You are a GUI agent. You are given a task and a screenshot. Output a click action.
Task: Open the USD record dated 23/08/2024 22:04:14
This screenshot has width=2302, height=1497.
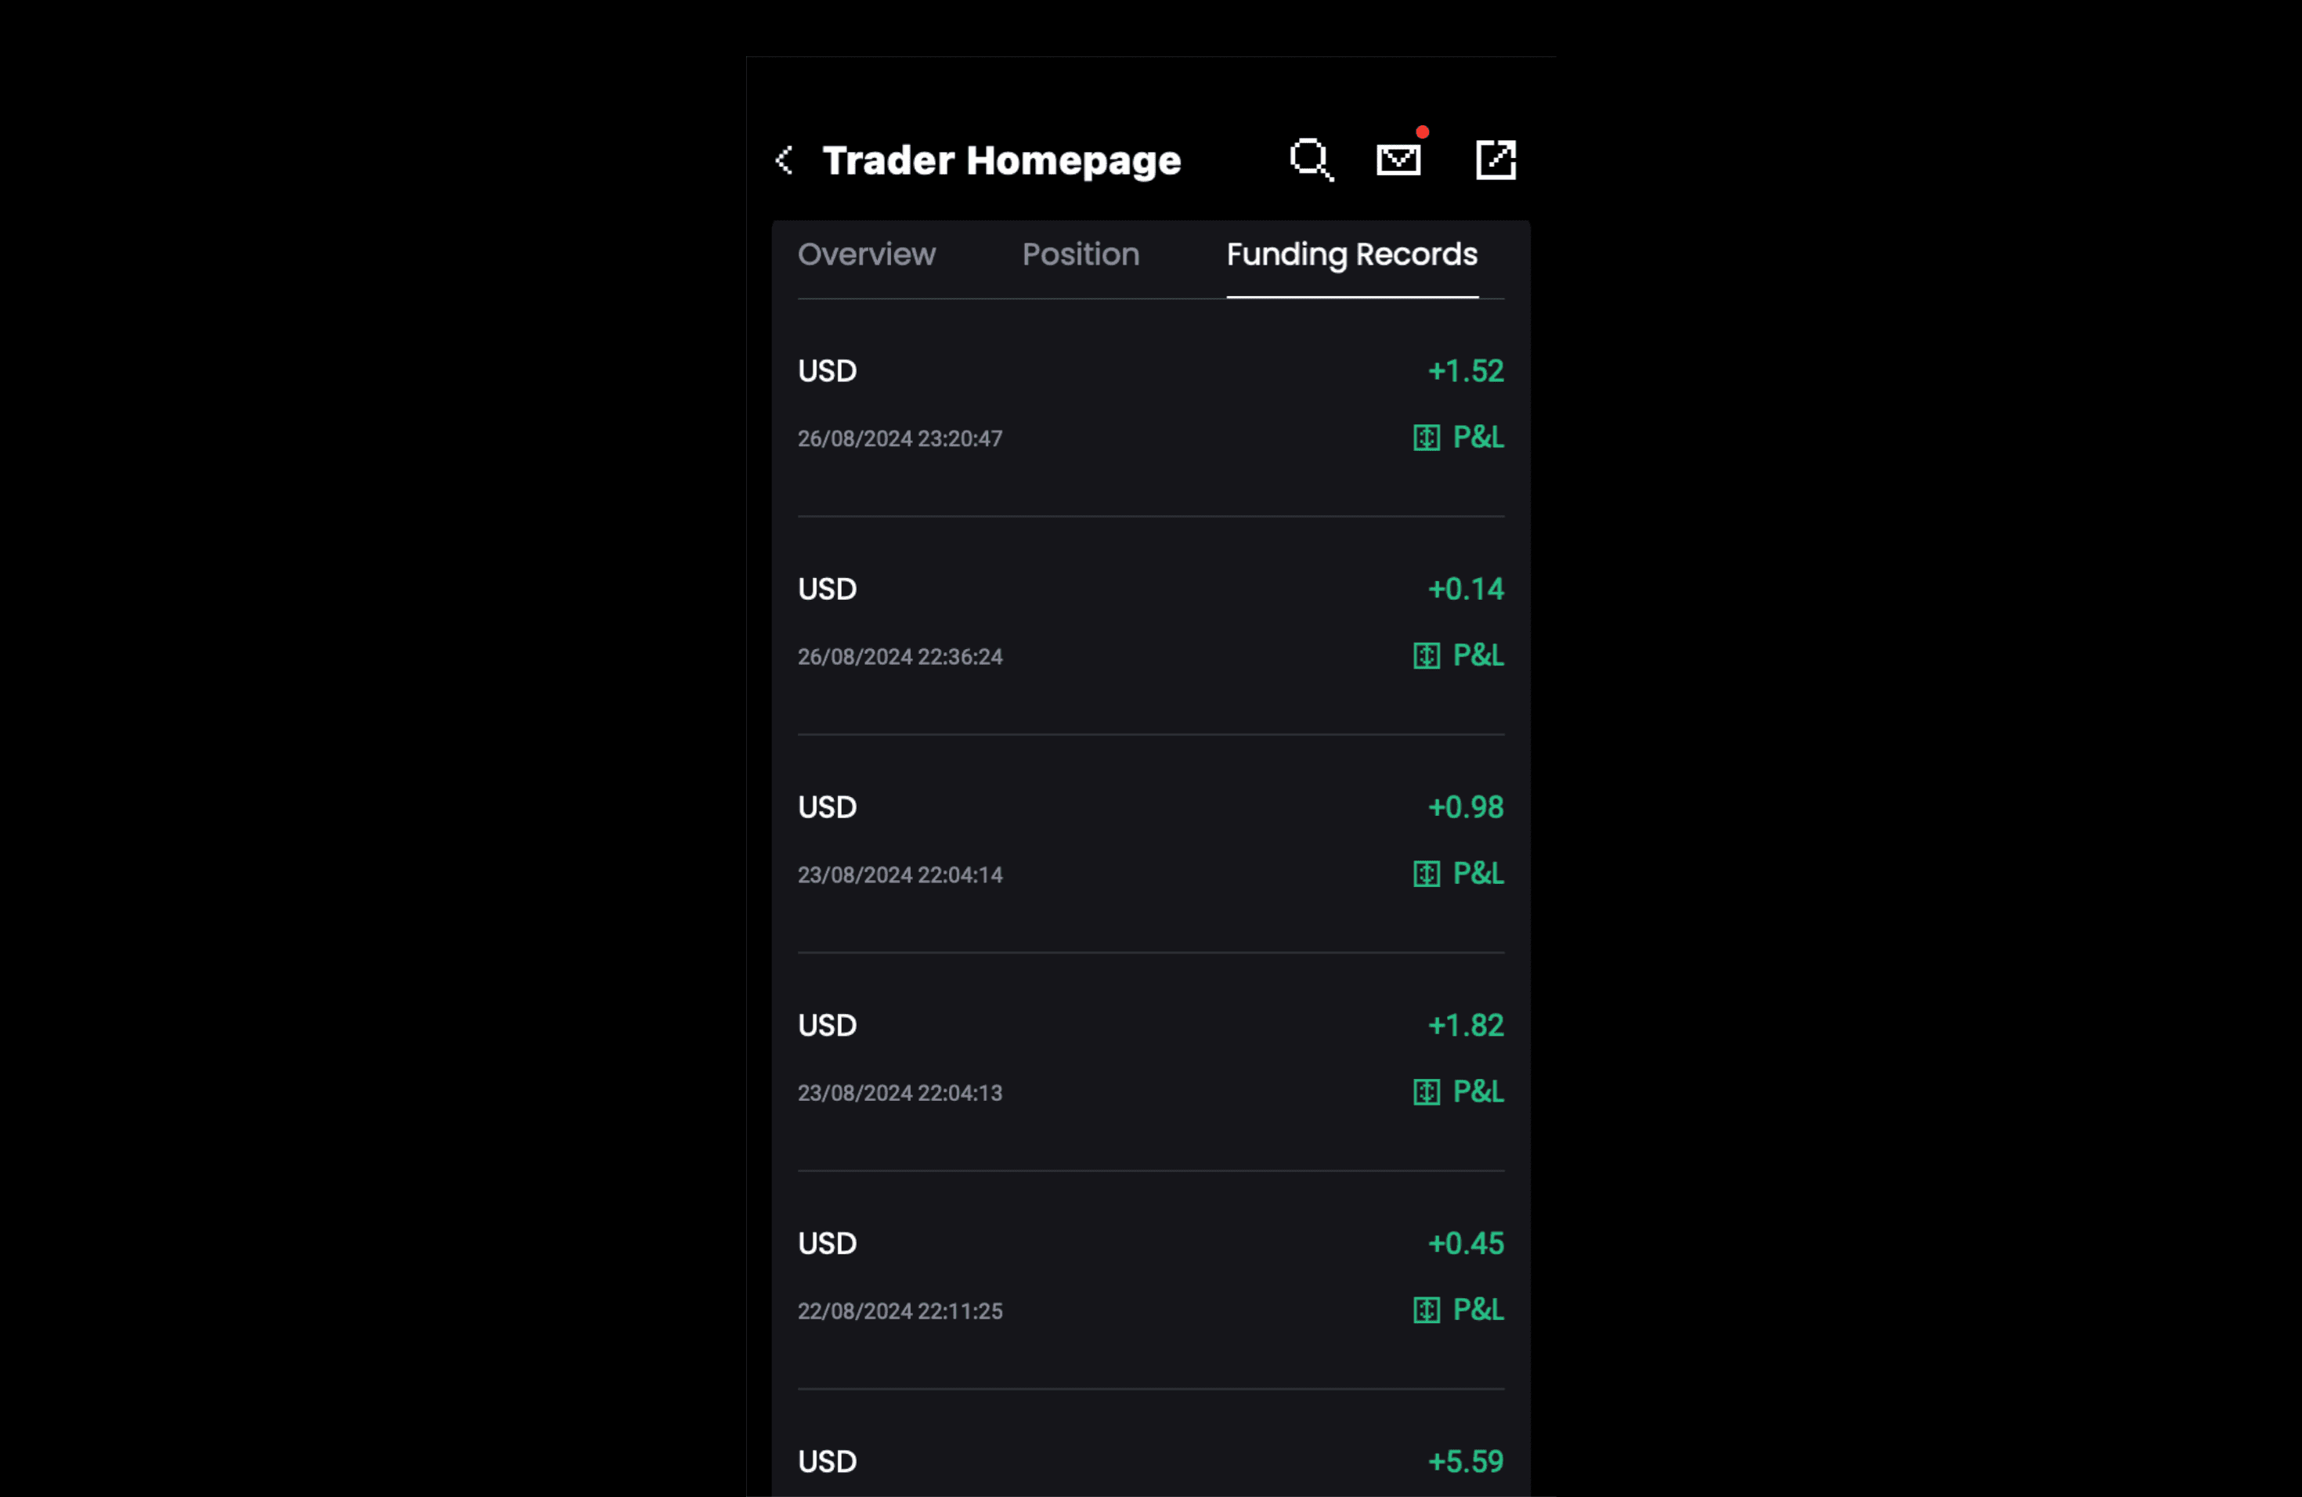(x=1151, y=843)
